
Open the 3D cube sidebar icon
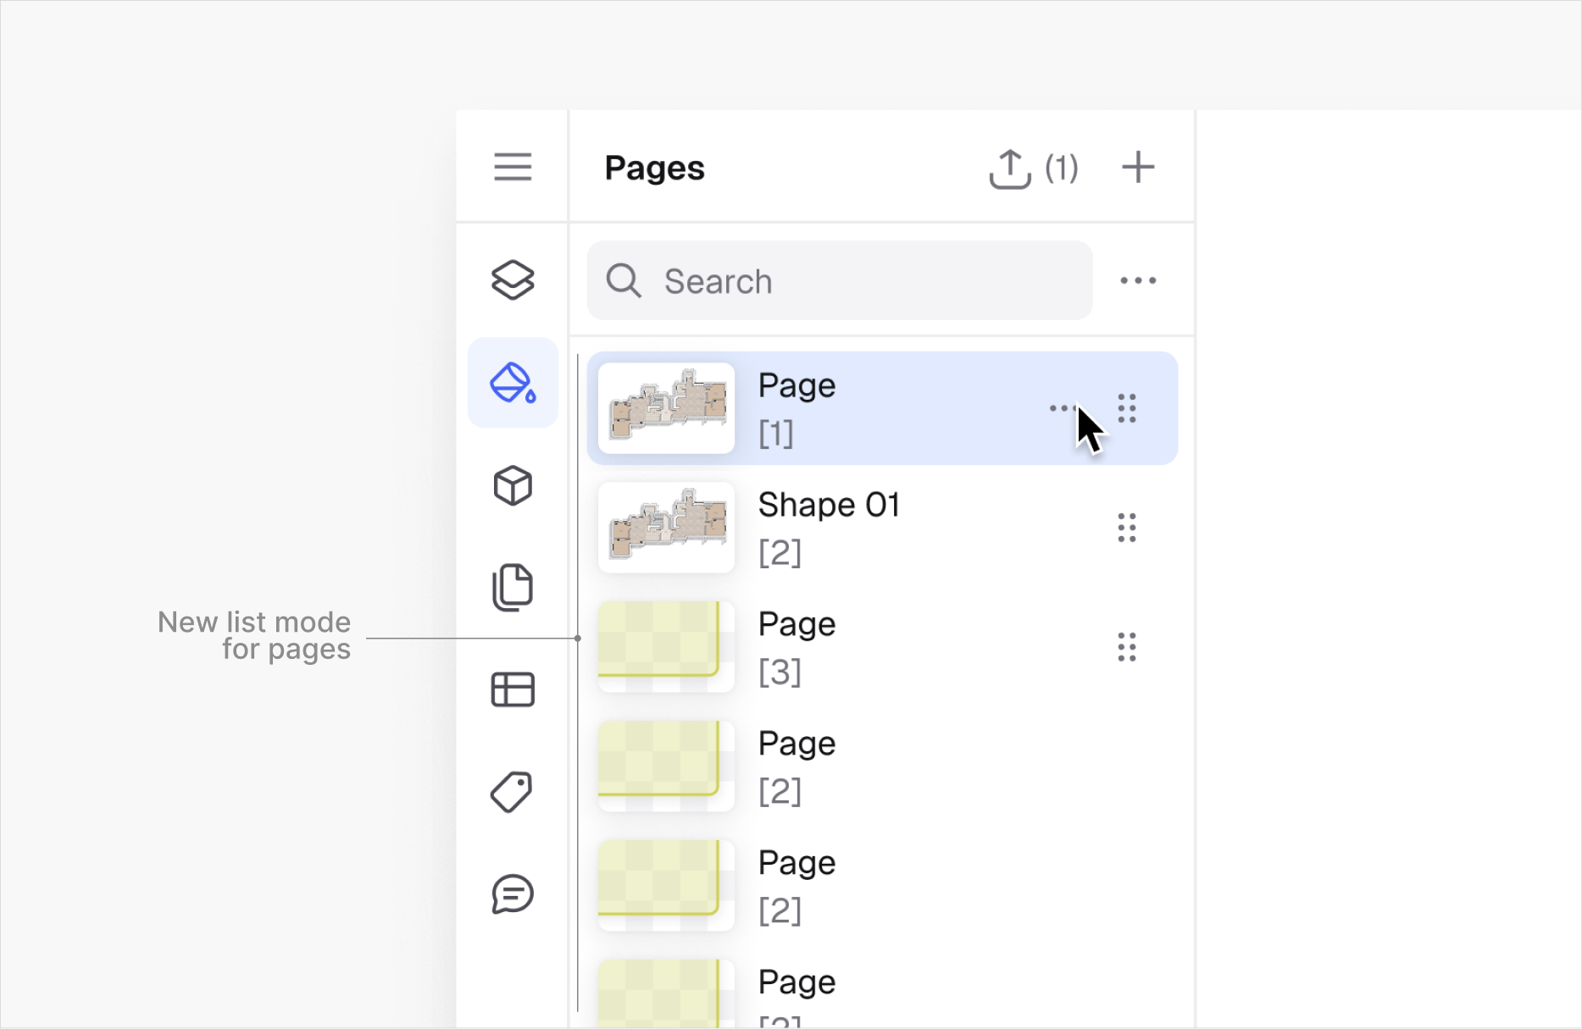click(513, 485)
